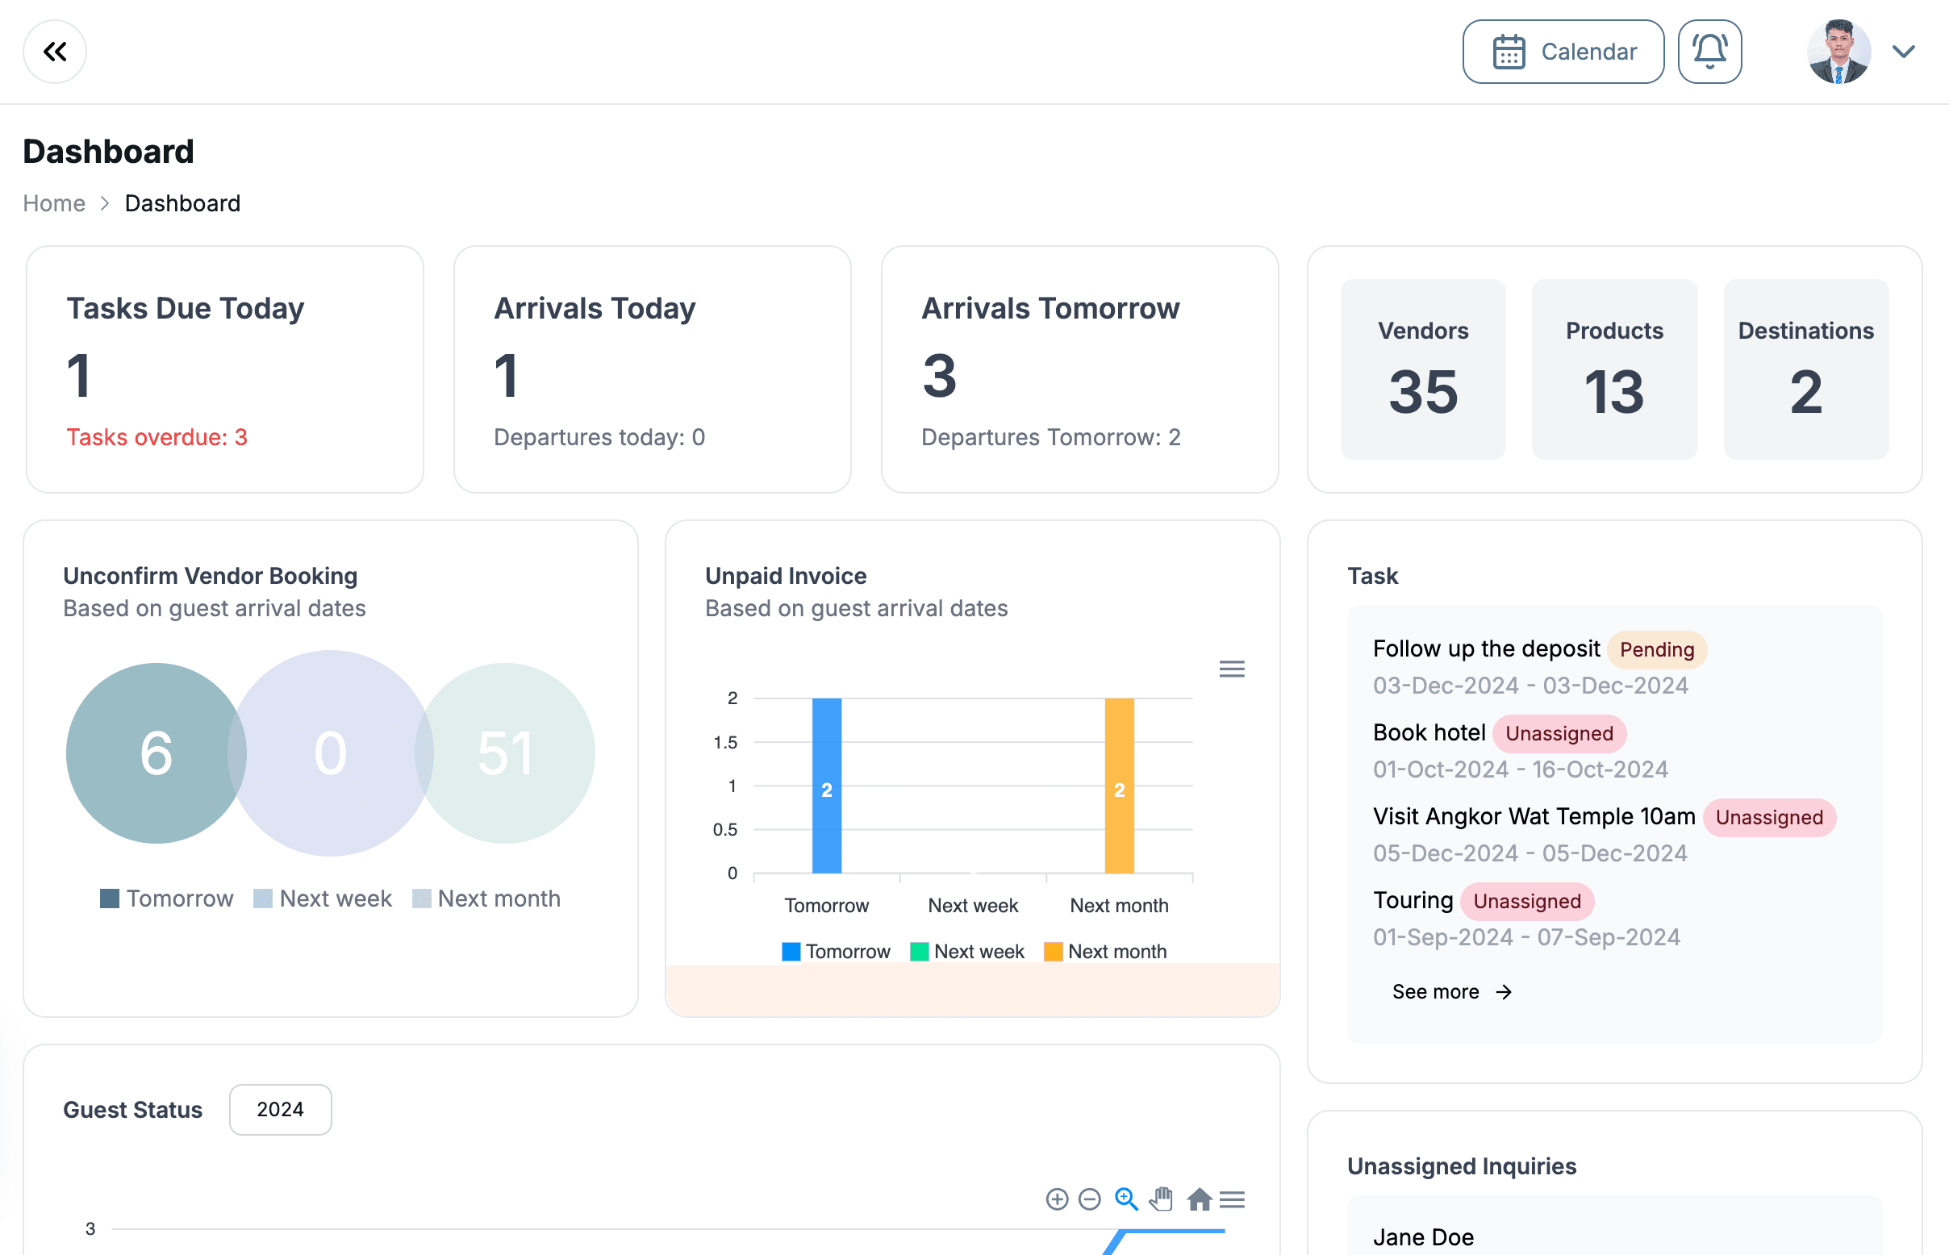Toggle the Tomorrow series in Unpaid Invoice legend
This screenshot has height=1255, width=1949.
coord(836,951)
